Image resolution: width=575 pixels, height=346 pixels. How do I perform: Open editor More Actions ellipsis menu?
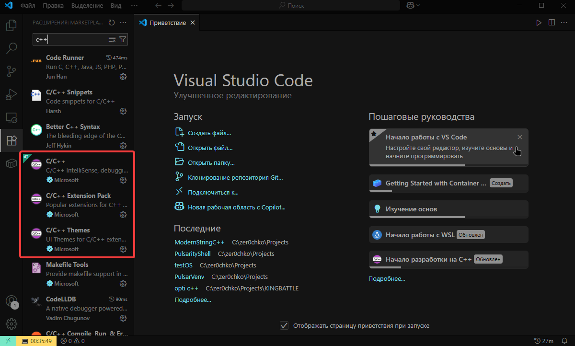564,23
